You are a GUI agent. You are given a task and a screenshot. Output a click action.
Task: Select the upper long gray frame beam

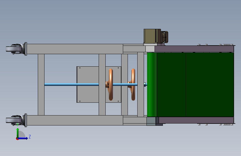coord(75,49)
